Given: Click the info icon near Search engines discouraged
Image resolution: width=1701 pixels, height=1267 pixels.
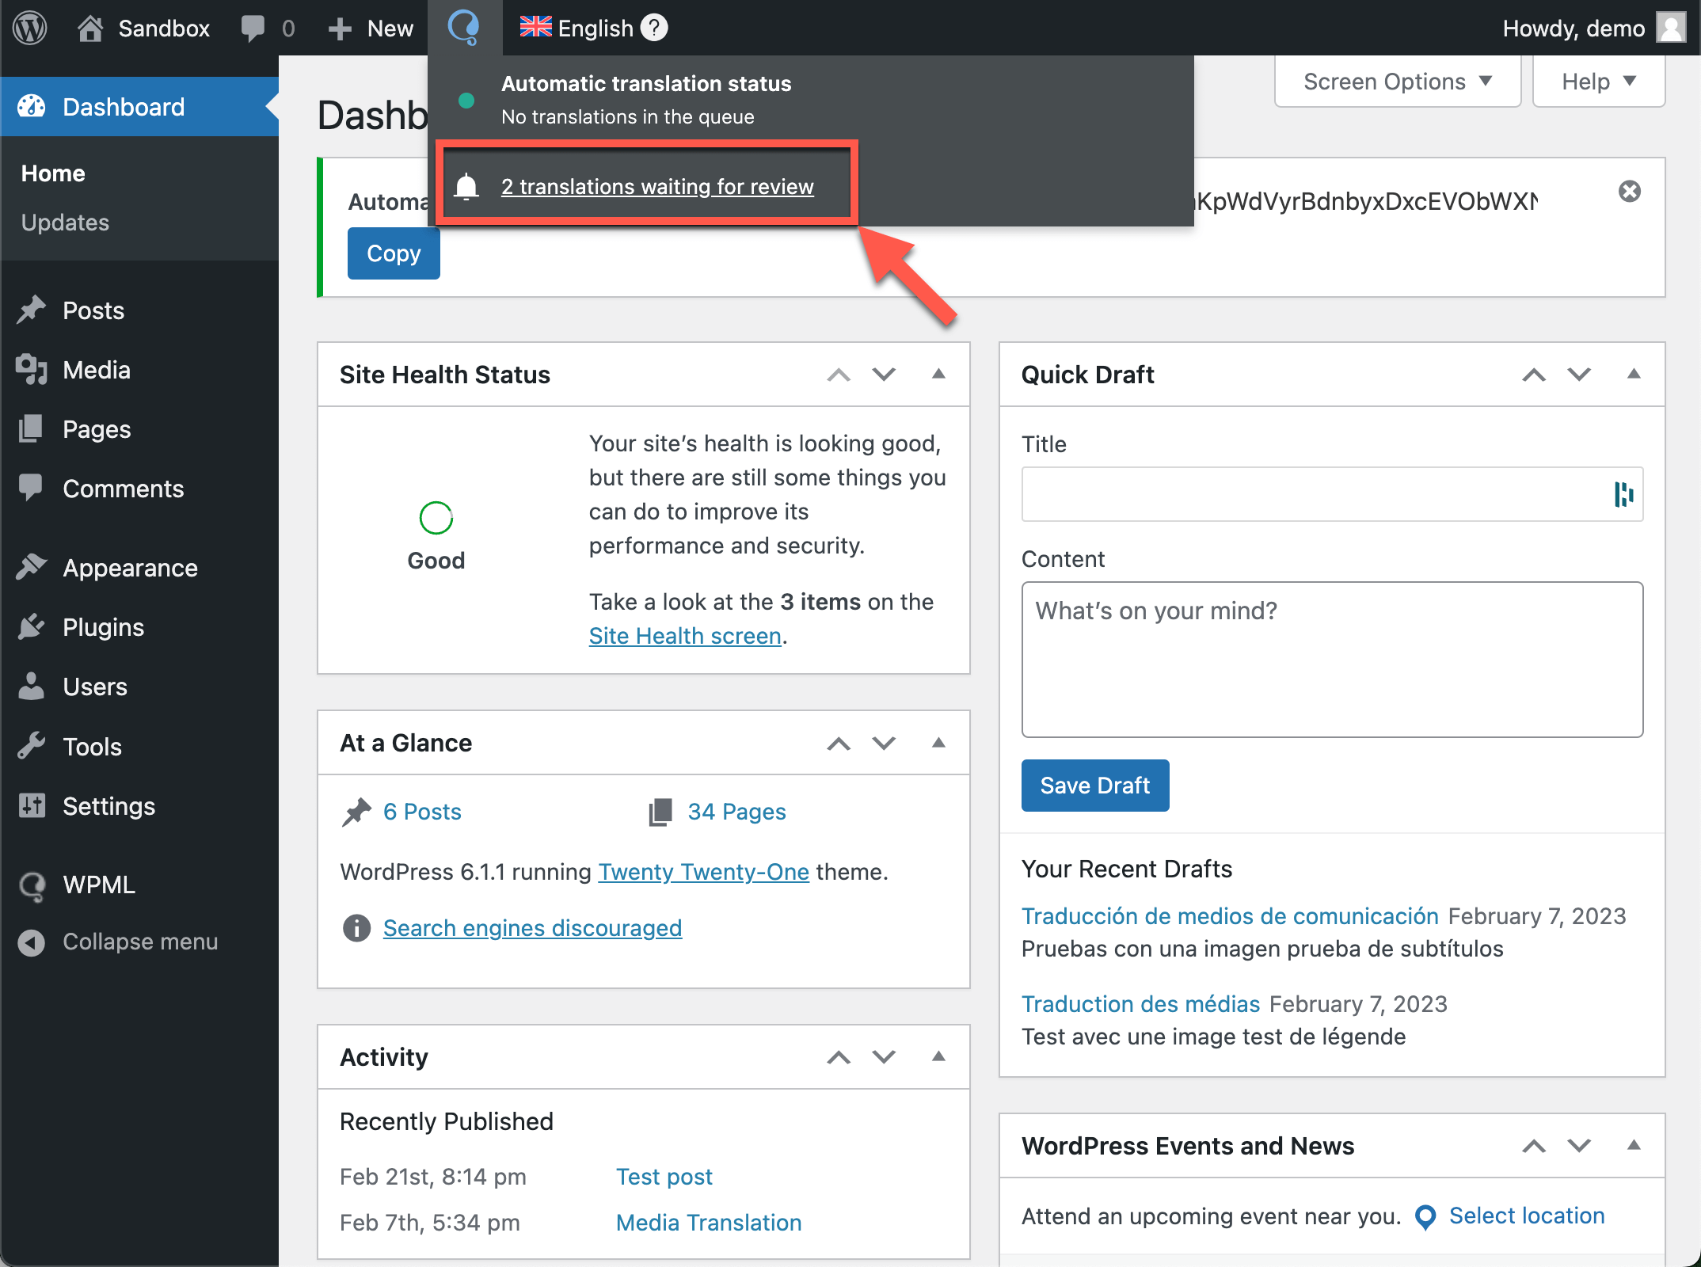Looking at the screenshot, I should pyautogui.click(x=356, y=927).
